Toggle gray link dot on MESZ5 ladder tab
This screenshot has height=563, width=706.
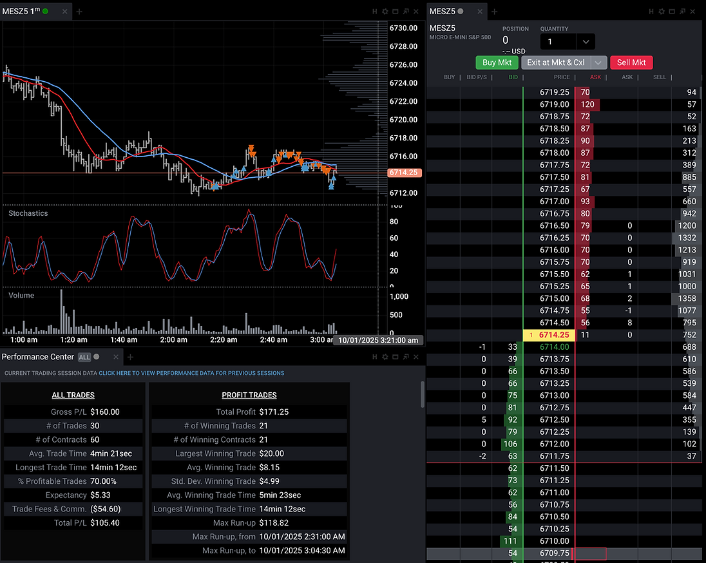pos(461,11)
